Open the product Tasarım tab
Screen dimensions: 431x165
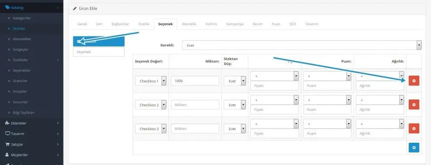point(311,24)
